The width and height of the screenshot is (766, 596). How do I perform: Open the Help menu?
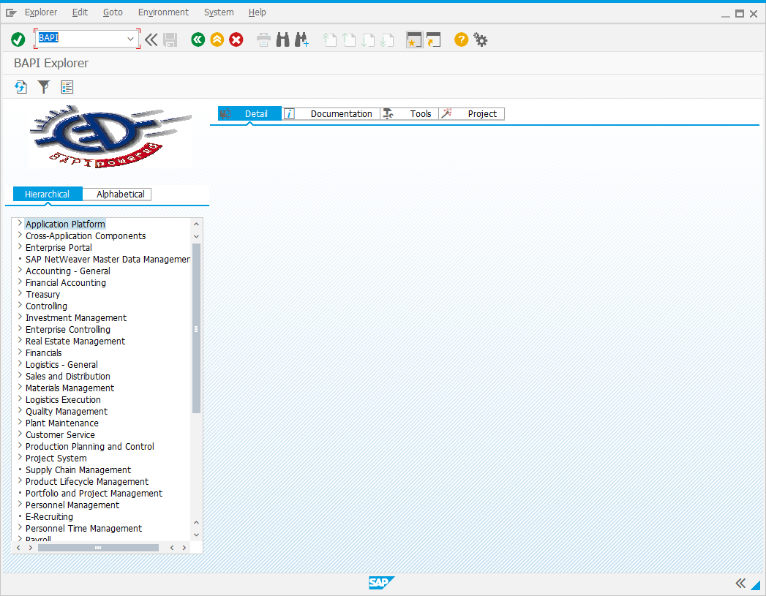pyautogui.click(x=257, y=12)
